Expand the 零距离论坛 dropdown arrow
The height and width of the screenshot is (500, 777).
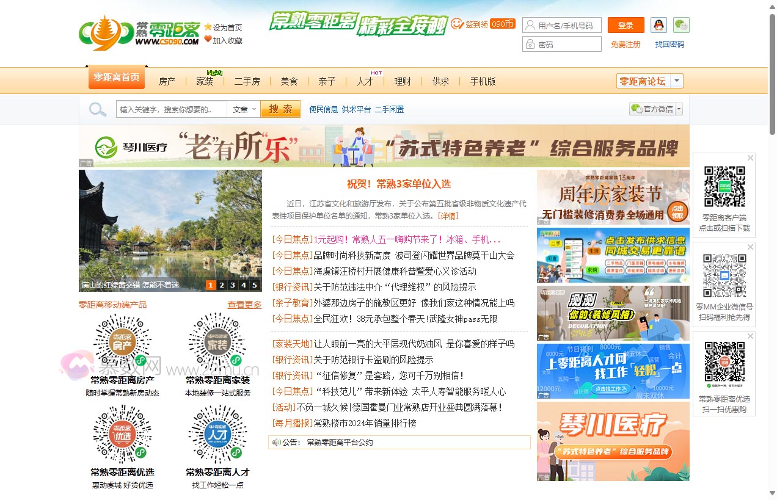(677, 80)
